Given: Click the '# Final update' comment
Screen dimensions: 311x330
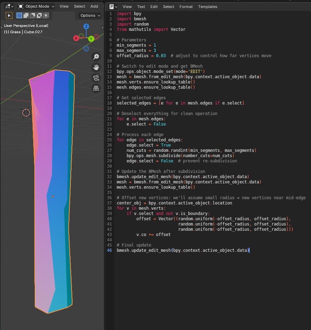Looking at the screenshot, I should coord(134,245).
